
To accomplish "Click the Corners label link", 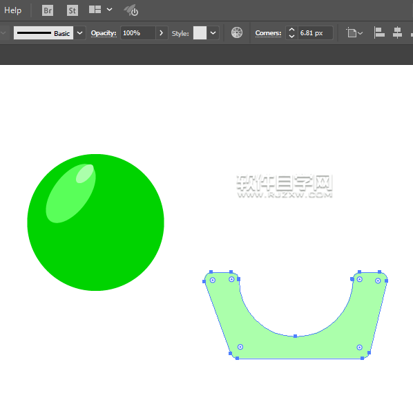I will (x=268, y=33).
